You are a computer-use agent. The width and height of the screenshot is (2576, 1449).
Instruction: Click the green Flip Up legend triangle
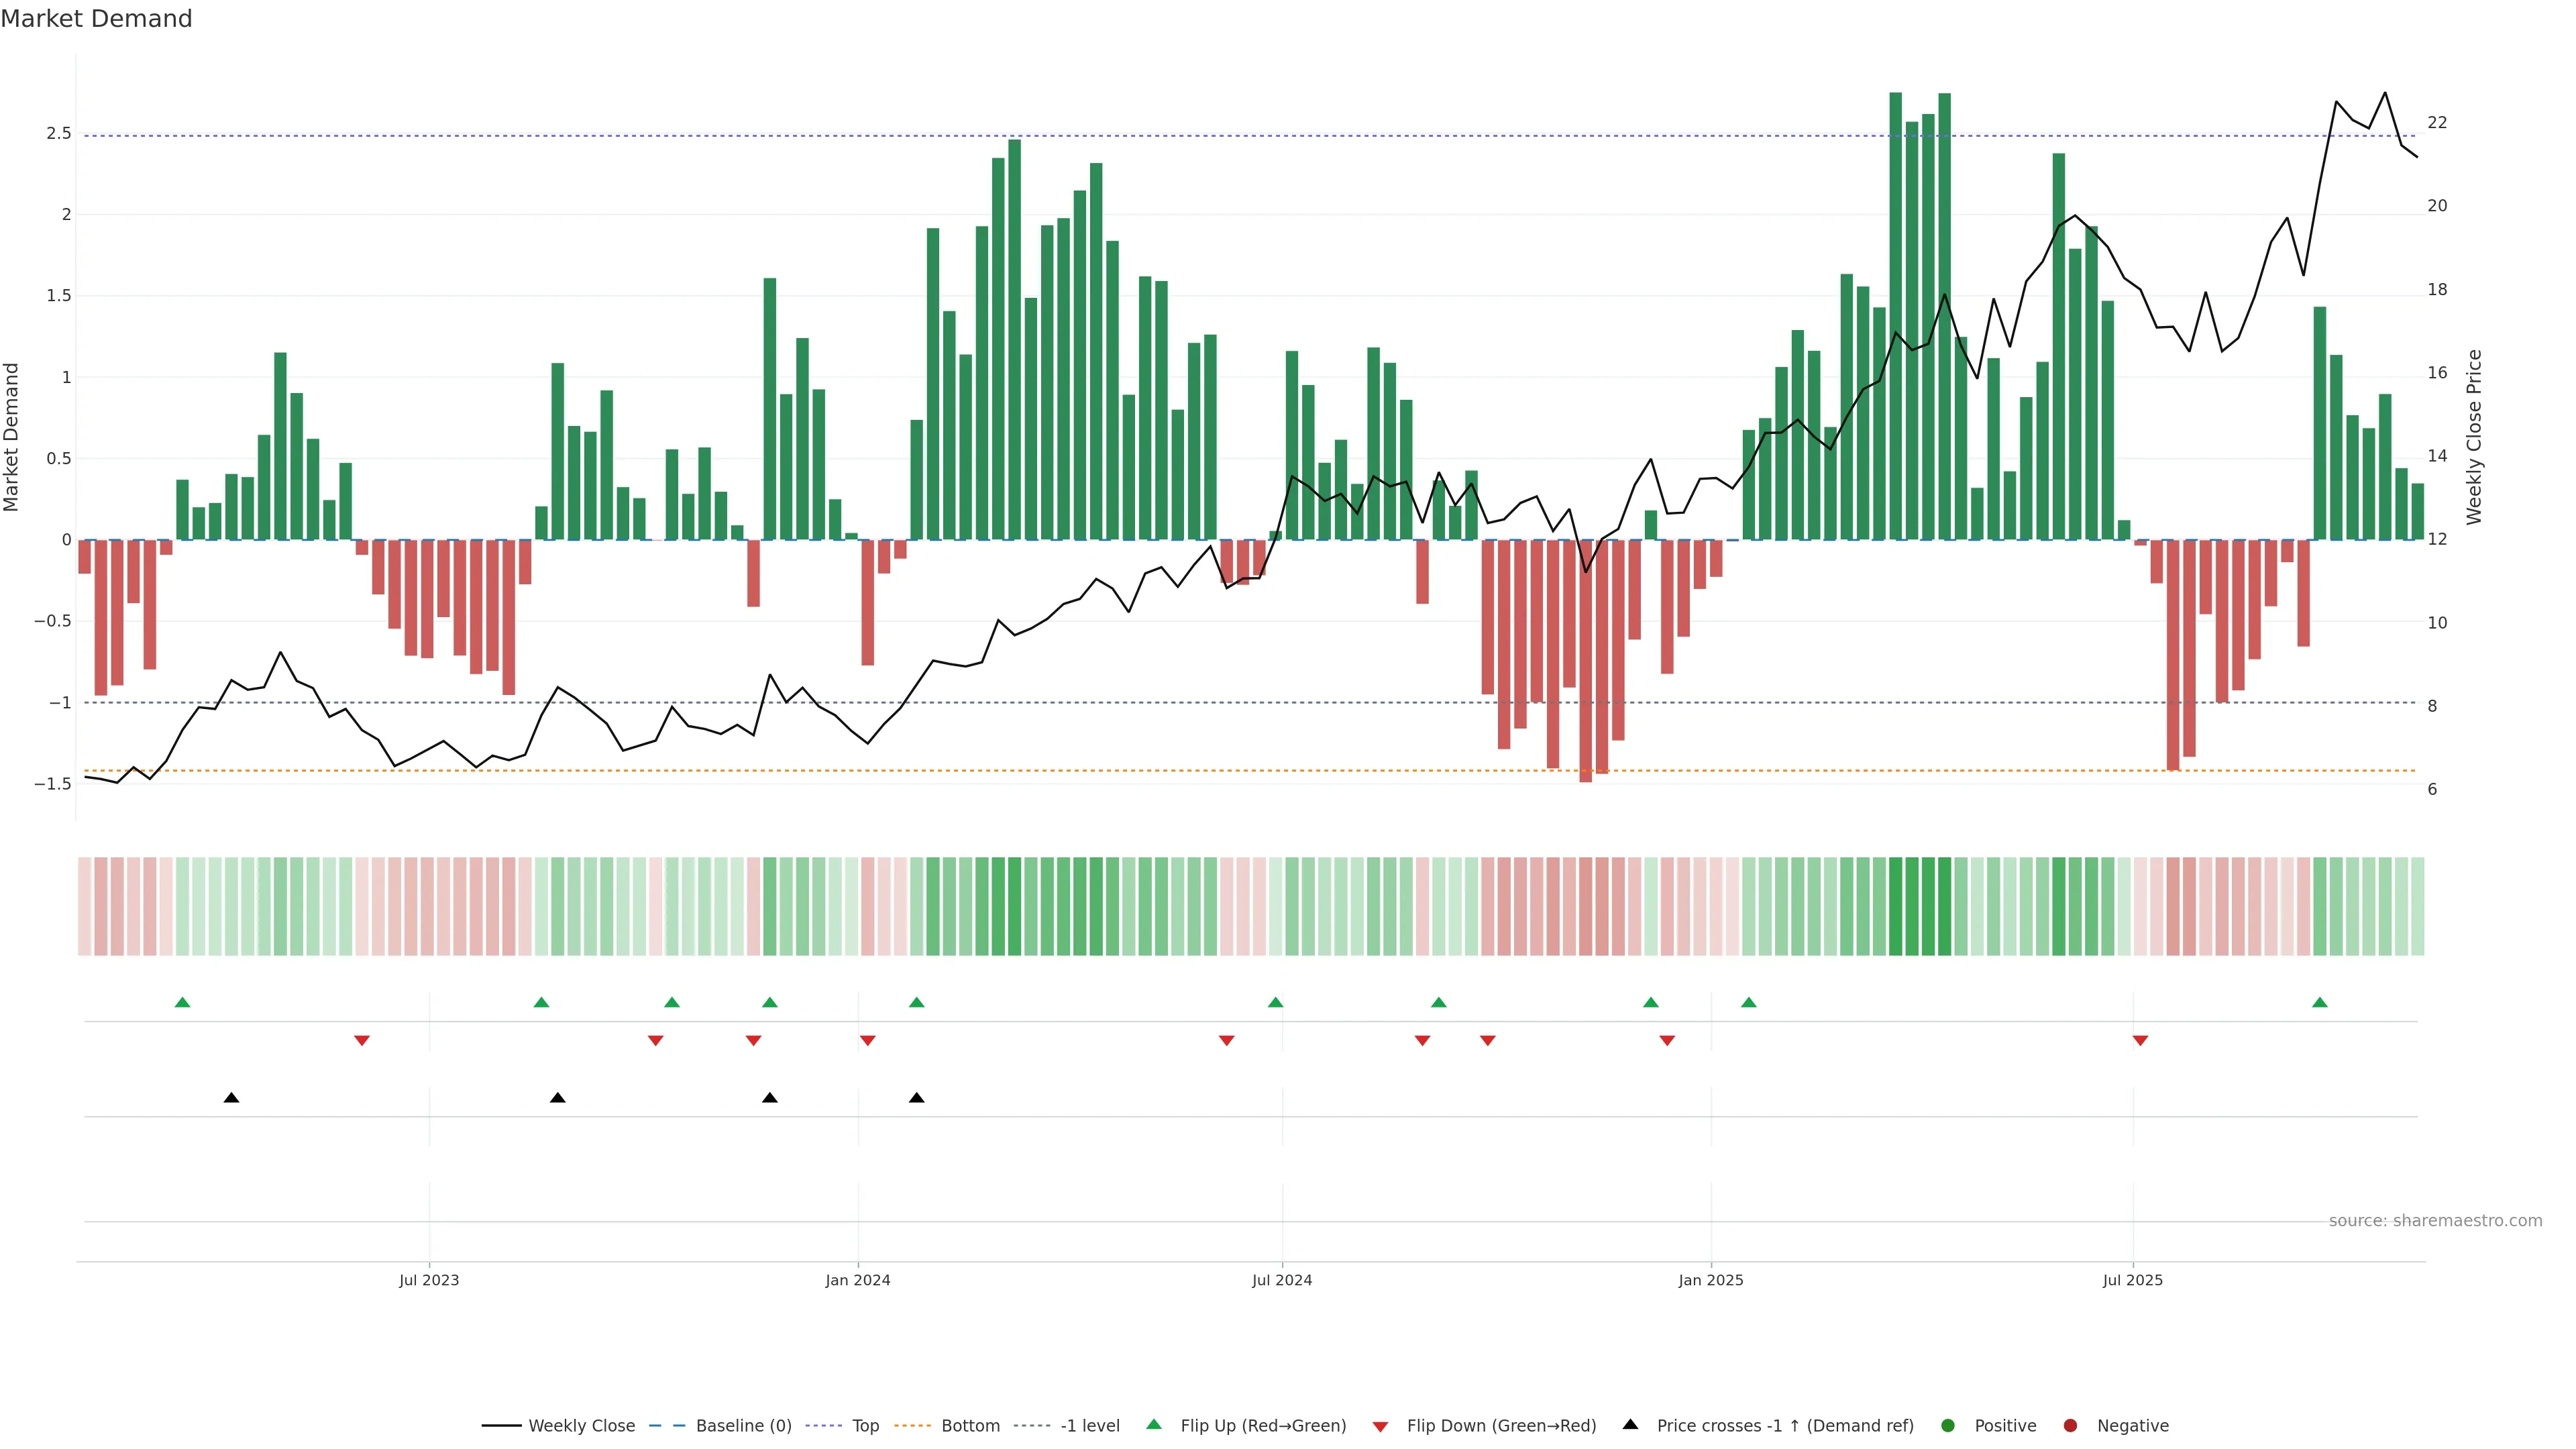(x=1154, y=1425)
